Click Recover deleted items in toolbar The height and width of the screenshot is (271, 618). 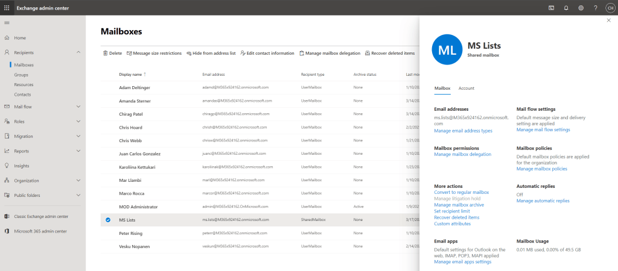[390, 53]
